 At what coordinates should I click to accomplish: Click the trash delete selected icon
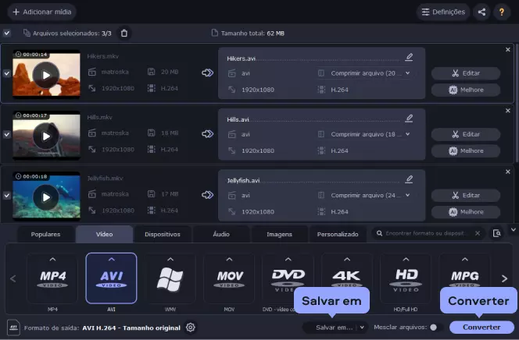pyautogui.click(x=124, y=33)
